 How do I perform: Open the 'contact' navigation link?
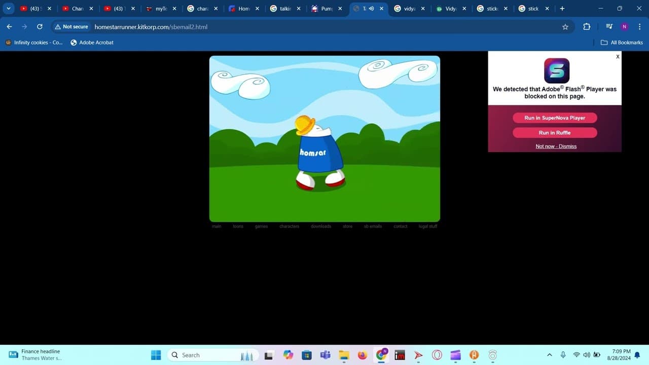(401, 226)
